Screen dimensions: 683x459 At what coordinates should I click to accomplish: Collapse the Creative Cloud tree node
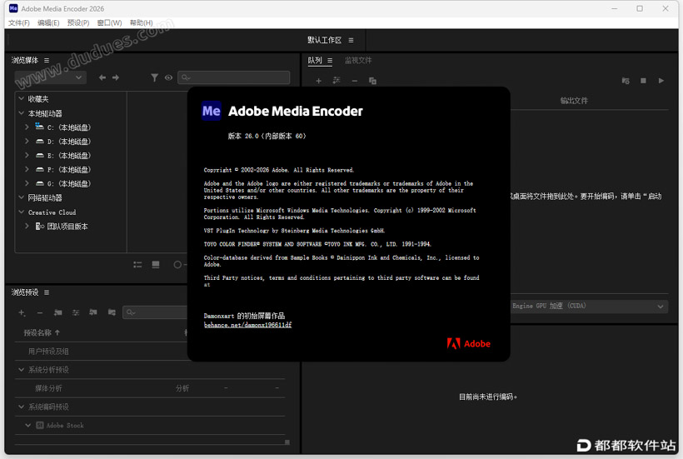[x=21, y=212]
